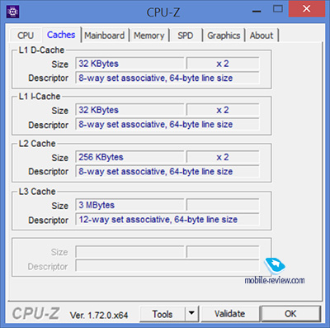
Task: Click the version text Ver. 1.72.0.x64
Action: pyautogui.click(x=99, y=315)
